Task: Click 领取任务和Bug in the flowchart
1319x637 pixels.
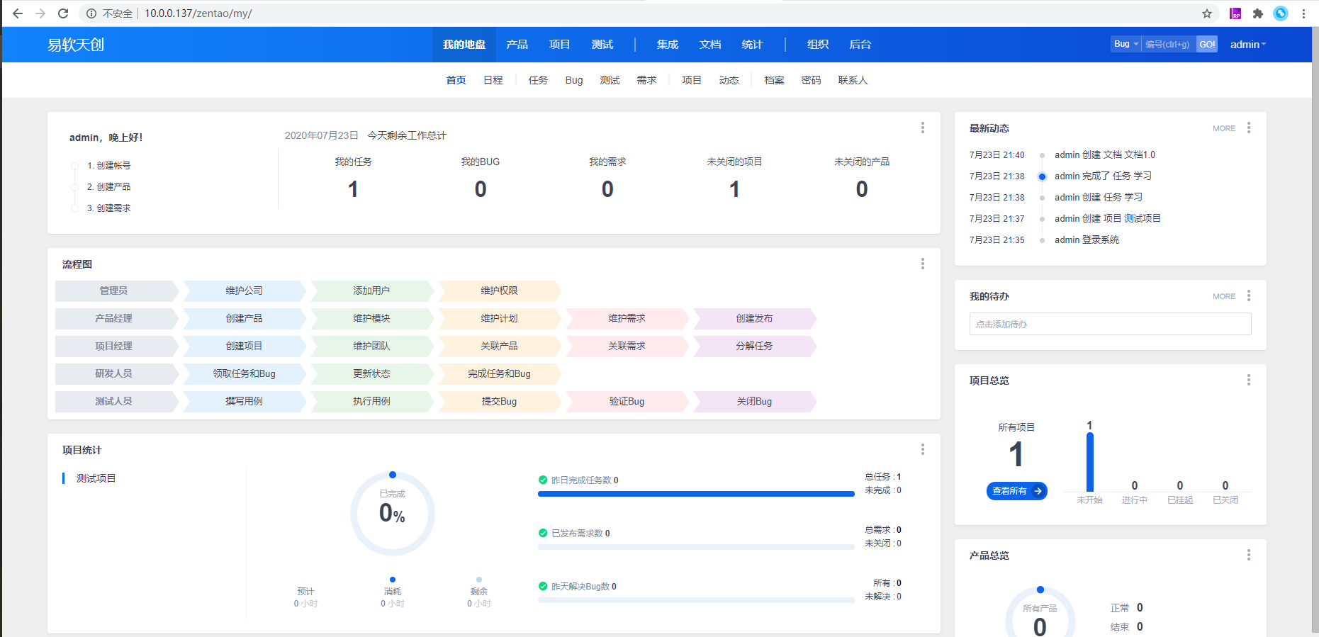Action: pyautogui.click(x=244, y=373)
